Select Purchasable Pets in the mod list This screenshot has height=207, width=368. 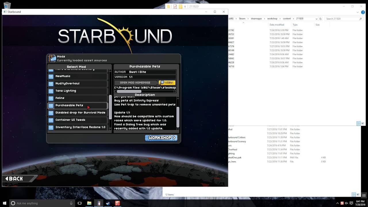click(x=78, y=106)
